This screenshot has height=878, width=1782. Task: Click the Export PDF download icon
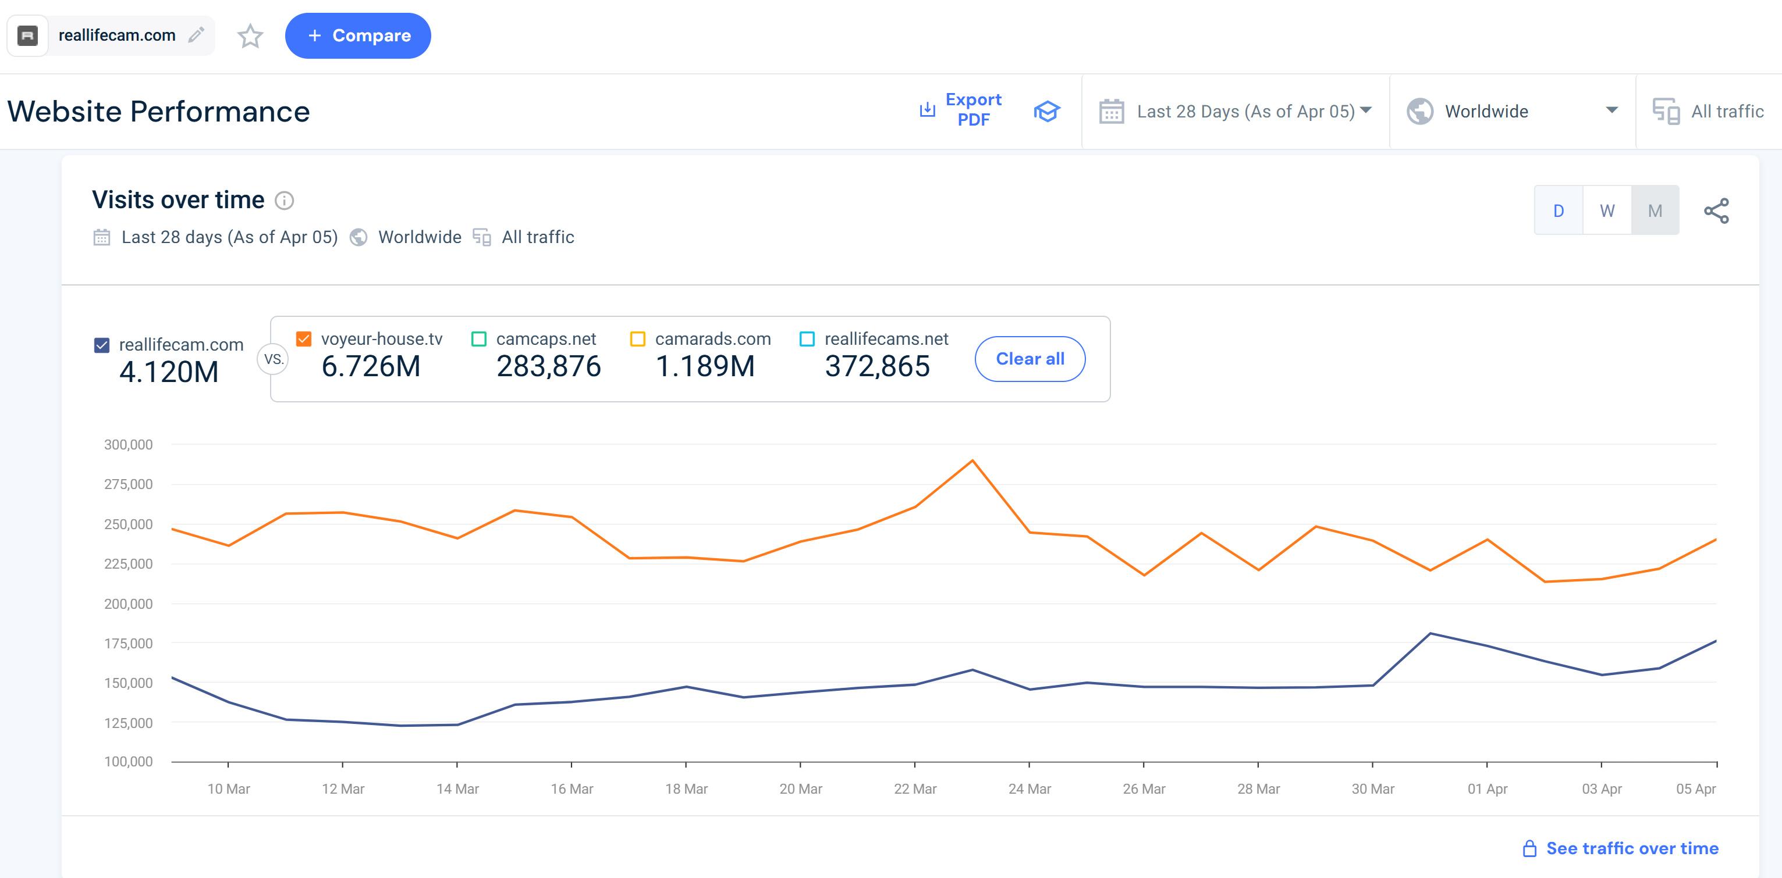point(927,110)
